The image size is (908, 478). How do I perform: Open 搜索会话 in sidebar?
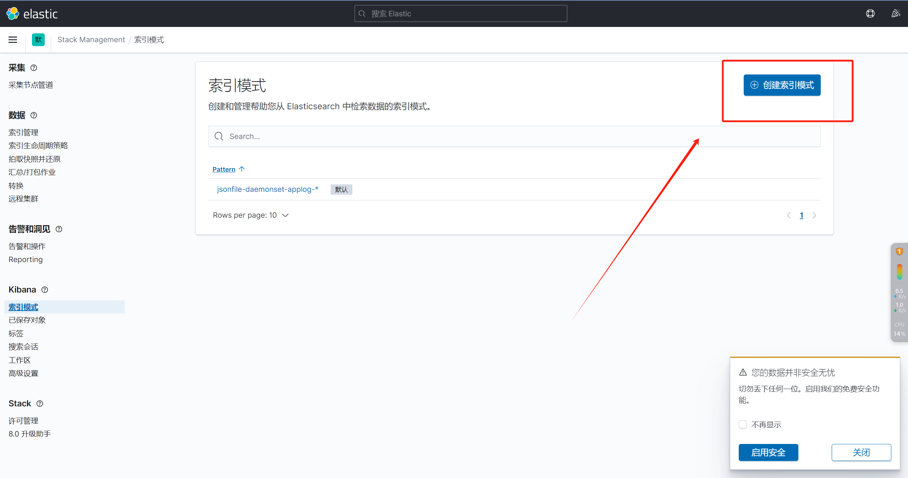click(x=23, y=347)
